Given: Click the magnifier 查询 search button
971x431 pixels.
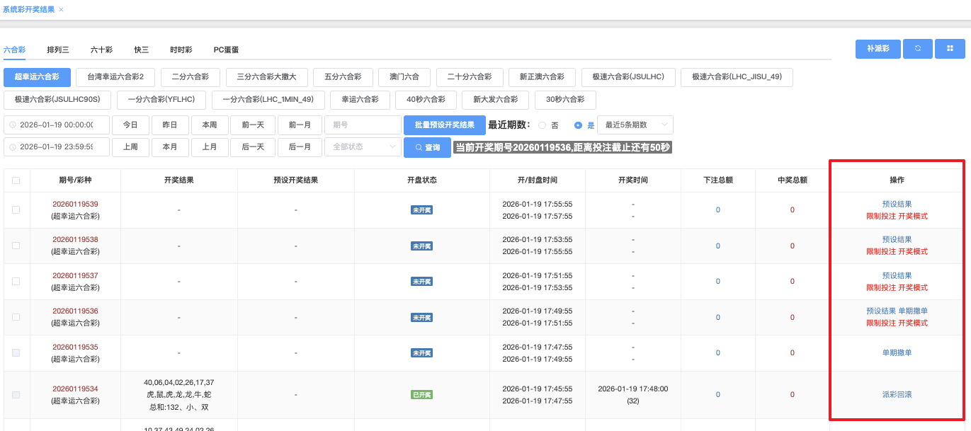Looking at the screenshot, I should pyautogui.click(x=427, y=147).
